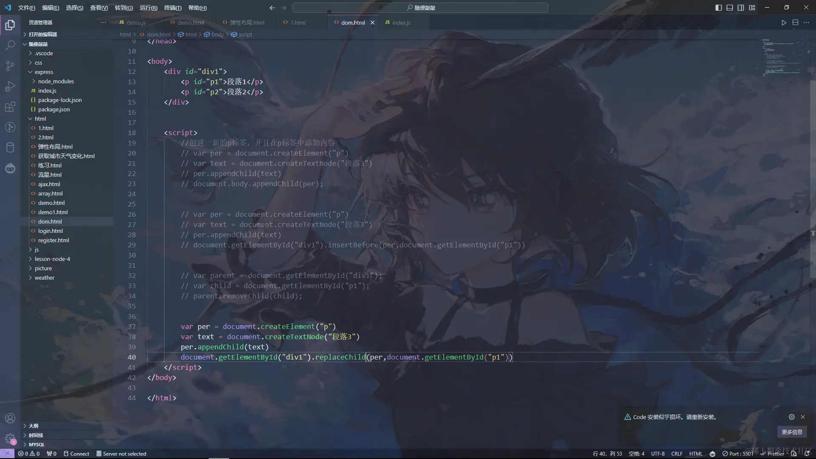The height and width of the screenshot is (459, 816).
Task: Click the 更多信息 button in notification
Action: click(x=792, y=432)
